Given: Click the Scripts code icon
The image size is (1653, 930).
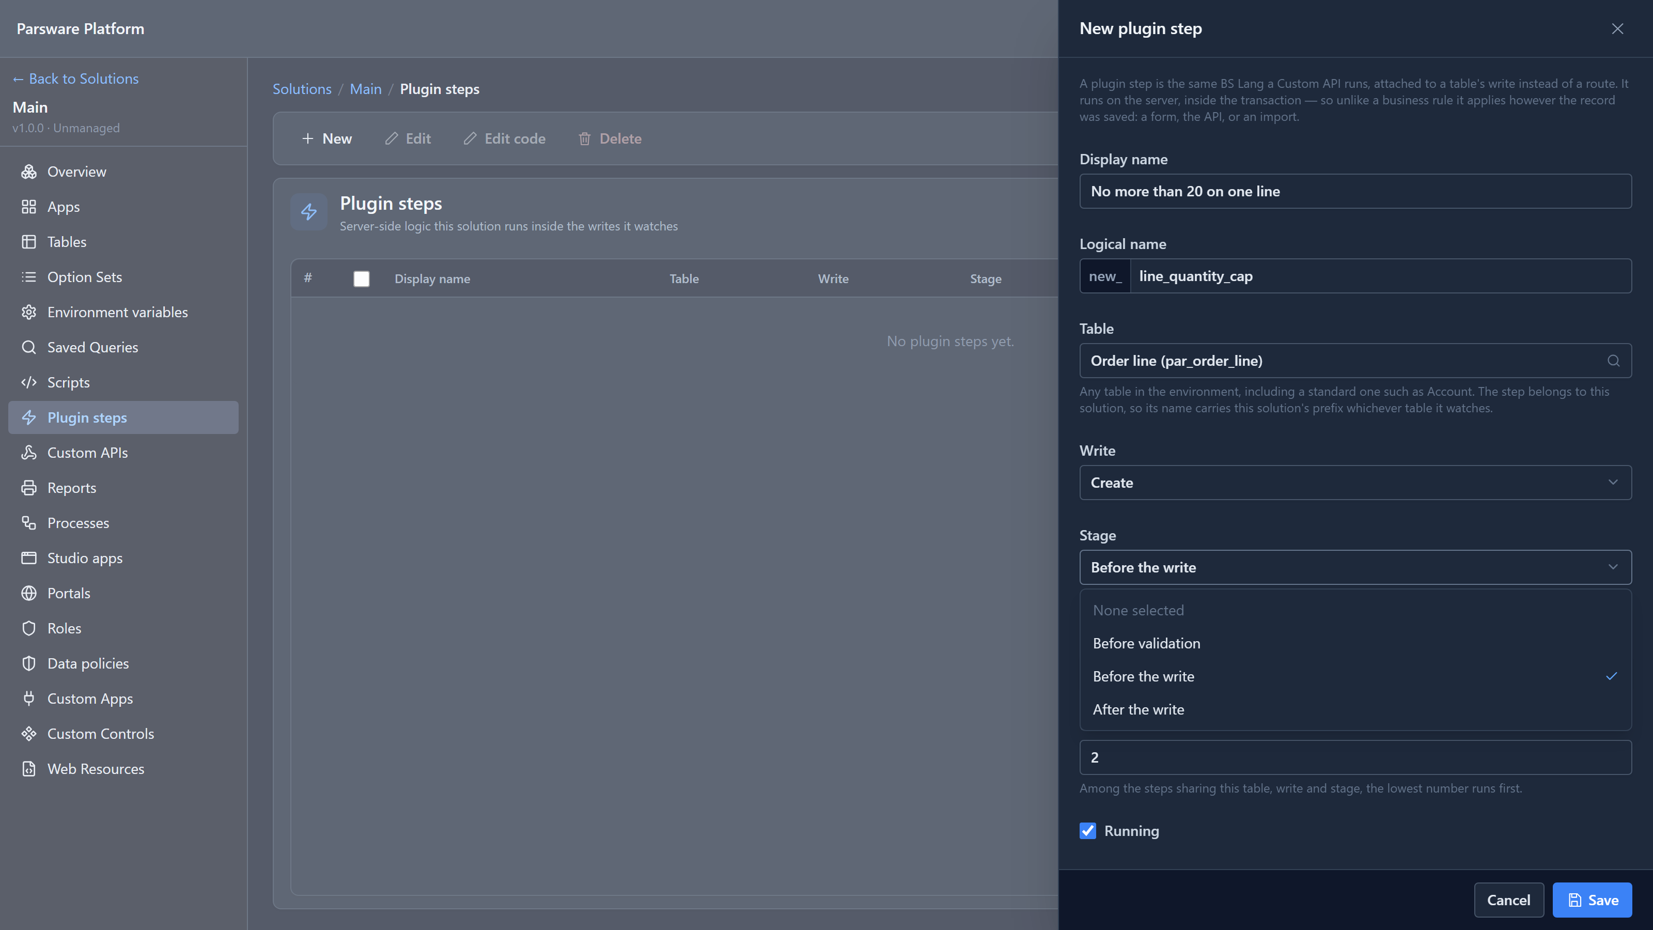Looking at the screenshot, I should coord(29,382).
